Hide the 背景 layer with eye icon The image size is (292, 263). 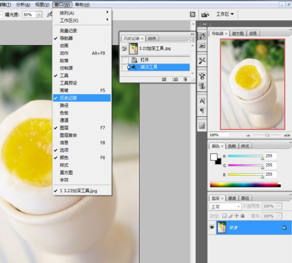[212, 227]
